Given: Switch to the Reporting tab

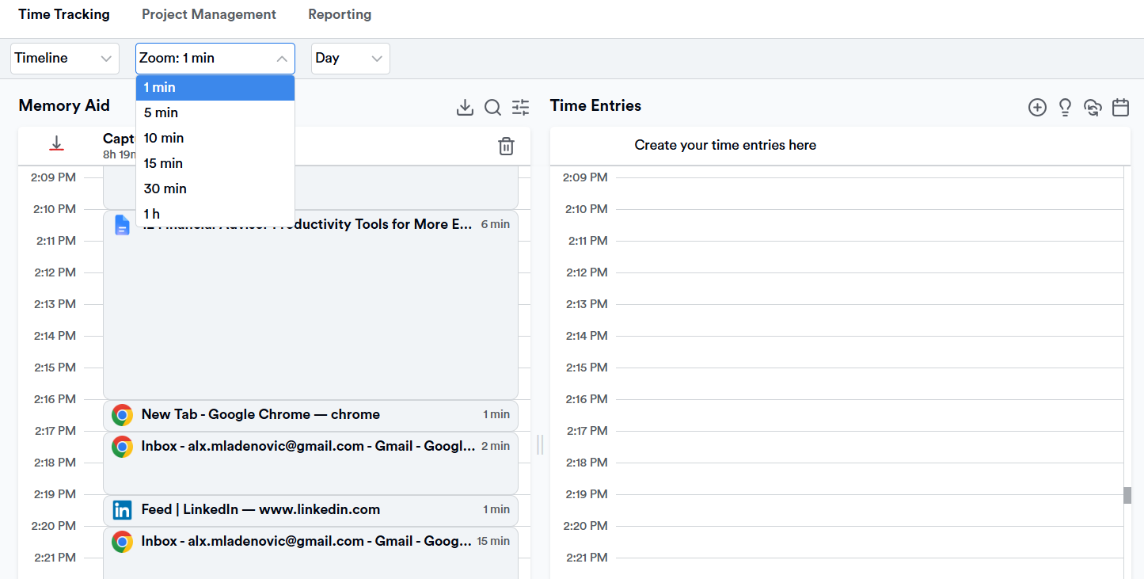Looking at the screenshot, I should 340,14.
